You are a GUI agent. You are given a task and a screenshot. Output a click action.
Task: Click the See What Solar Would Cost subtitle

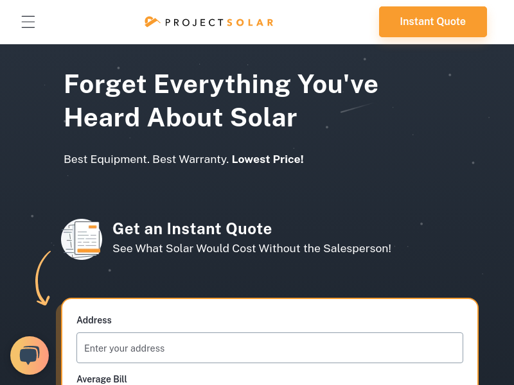tap(252, 248)
